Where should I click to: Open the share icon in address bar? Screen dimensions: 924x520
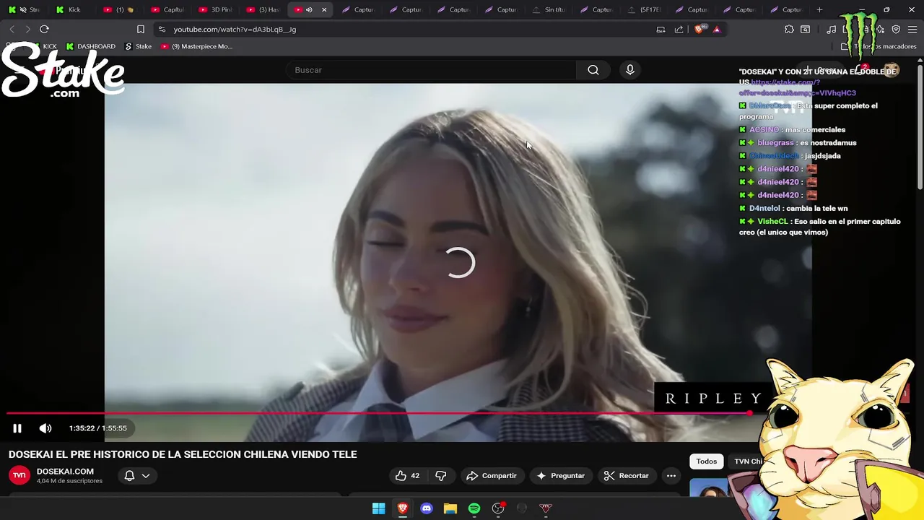pyautogui.click(x=679, y=29)
